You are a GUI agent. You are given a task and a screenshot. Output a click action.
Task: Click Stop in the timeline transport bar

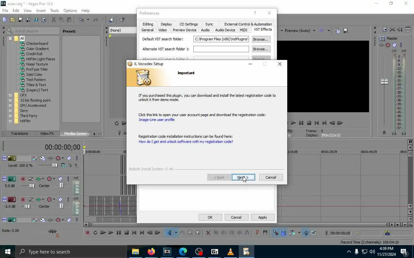[x=126, y=233]
